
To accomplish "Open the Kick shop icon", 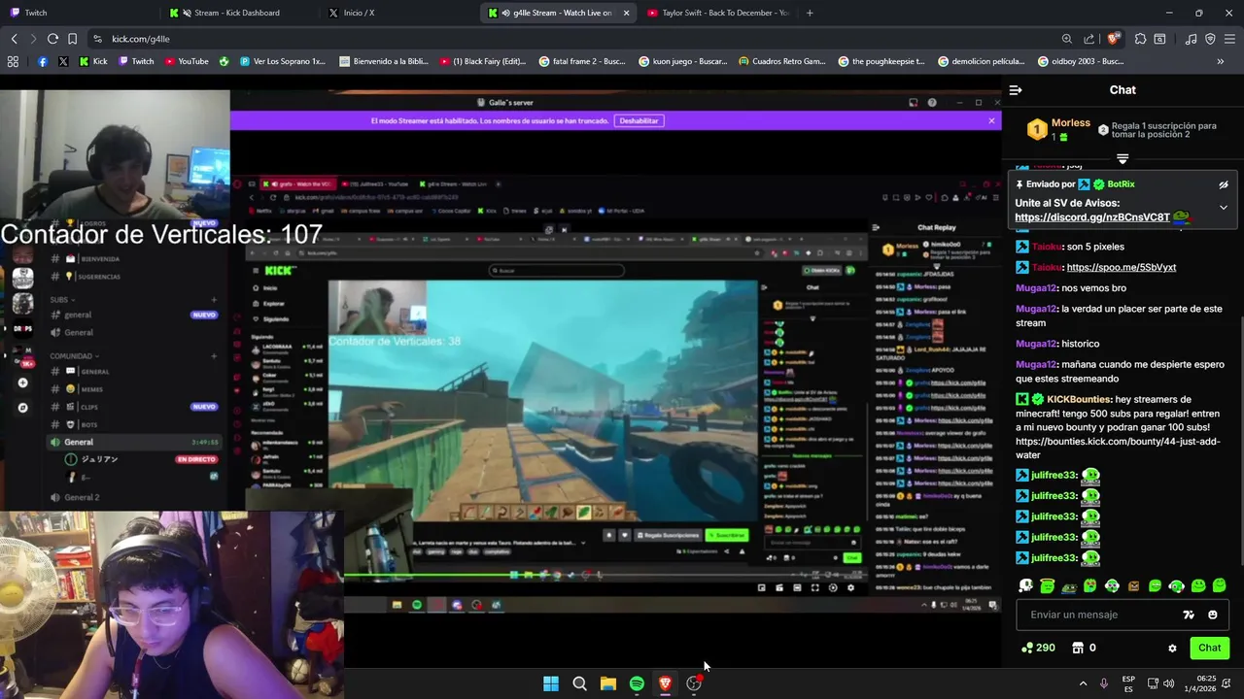I will coord(1078,648).
